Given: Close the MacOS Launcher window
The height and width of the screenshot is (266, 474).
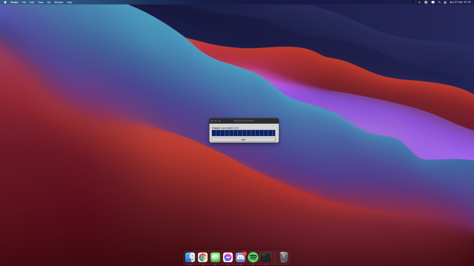Looking at the screenshot, I should coord(212,121).
